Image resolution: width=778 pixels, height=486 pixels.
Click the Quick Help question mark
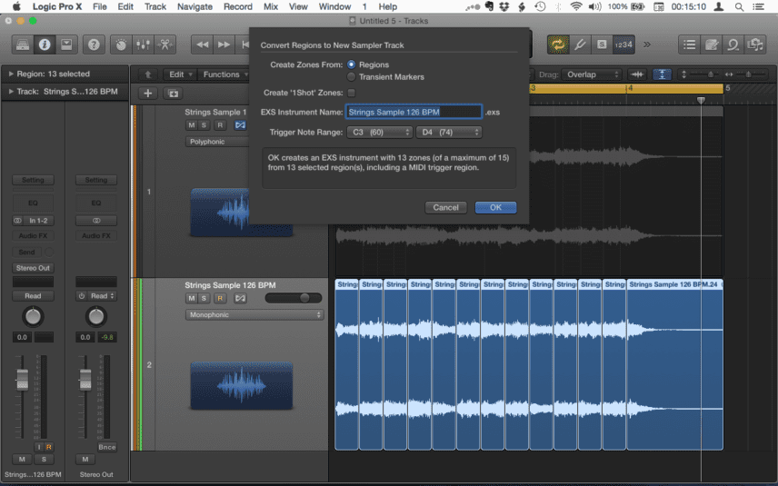pyautogui.click(x=94, y=45)
